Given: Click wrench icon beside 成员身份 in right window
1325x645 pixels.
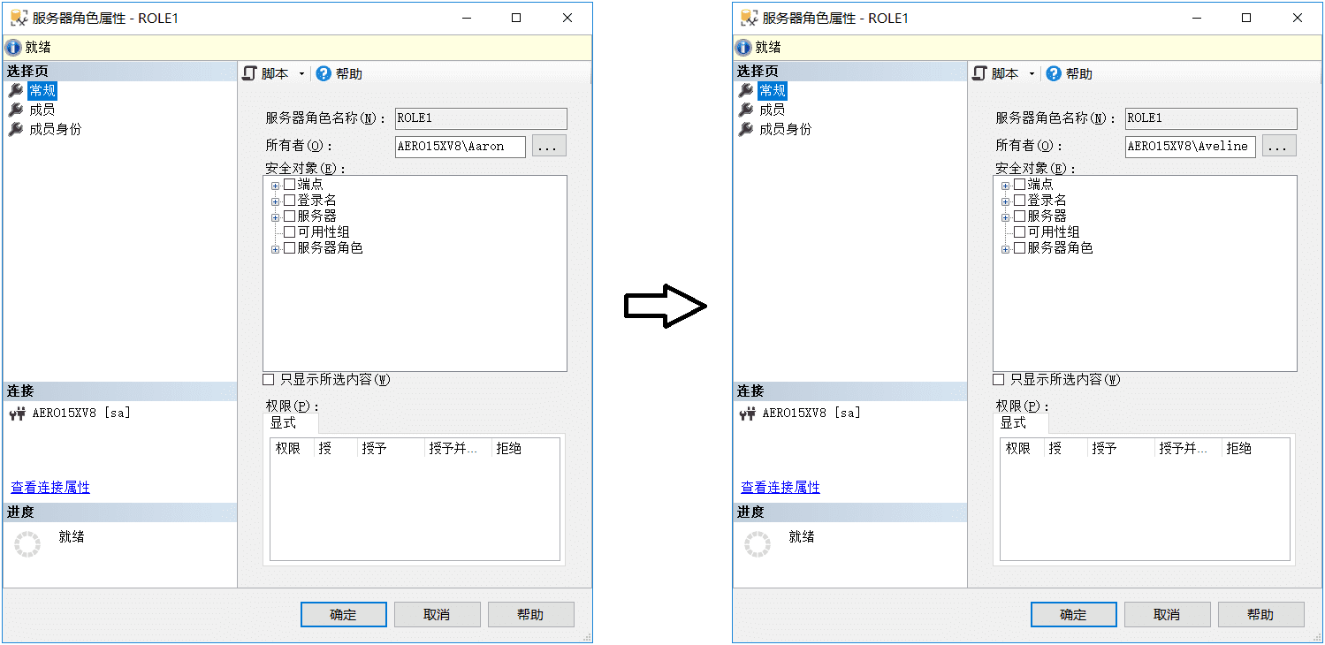Looking at the screenshot, I should [x=745, y=129].
